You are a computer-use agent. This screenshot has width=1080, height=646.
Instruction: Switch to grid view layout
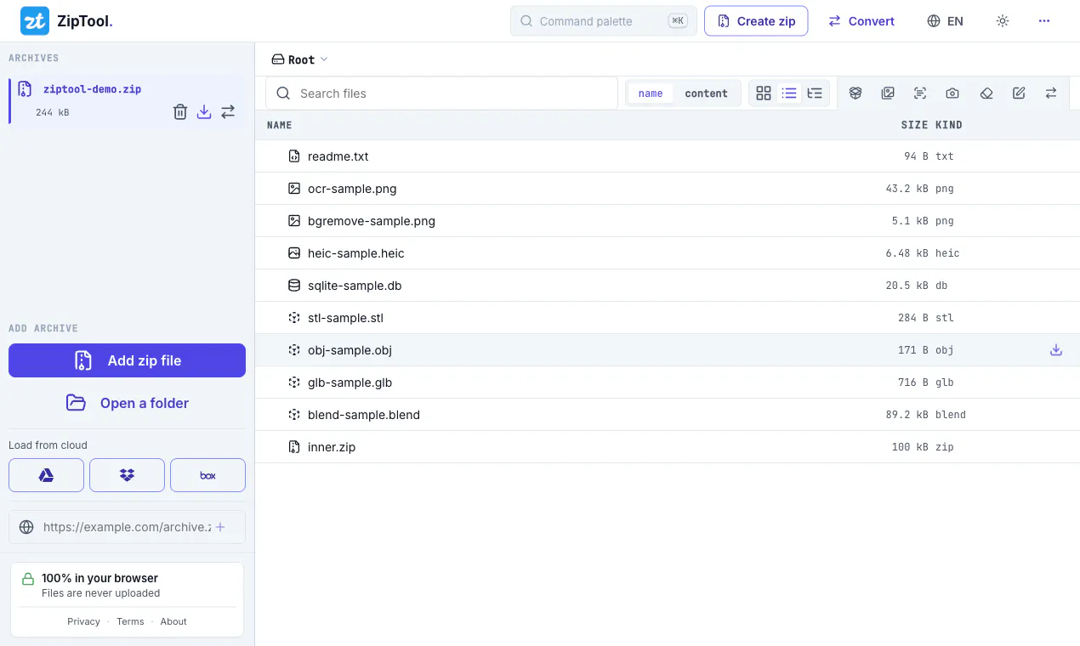(x=764, y=93)
